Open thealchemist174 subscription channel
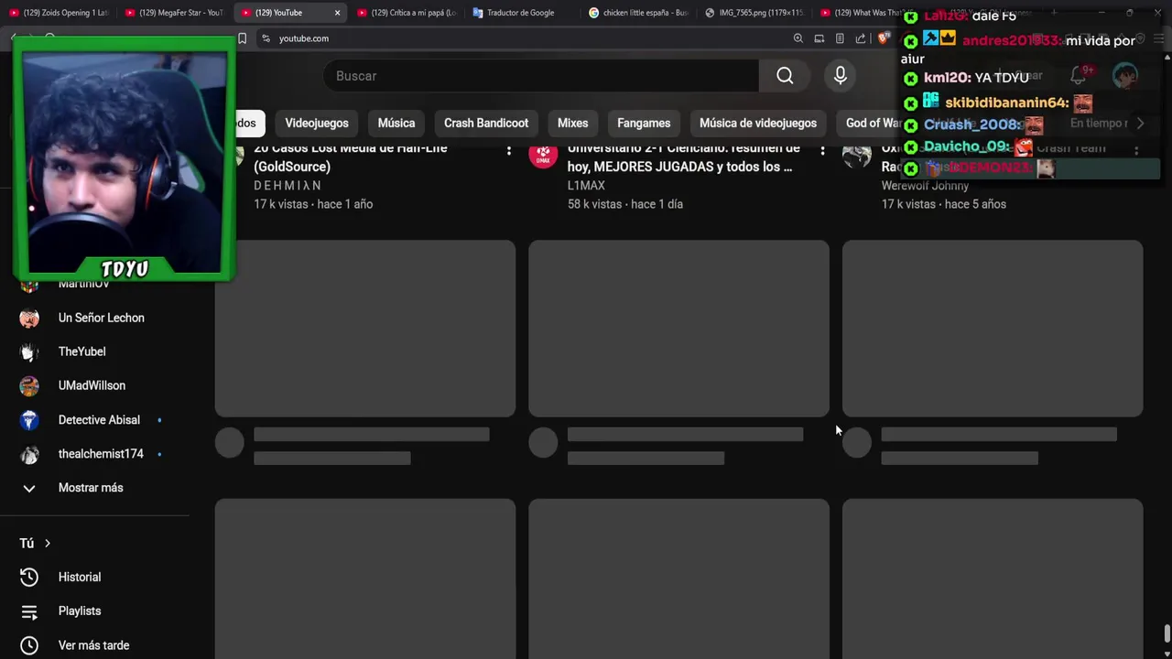The image size is (1172, 659). pyautogui.click(x=99, y=454)
